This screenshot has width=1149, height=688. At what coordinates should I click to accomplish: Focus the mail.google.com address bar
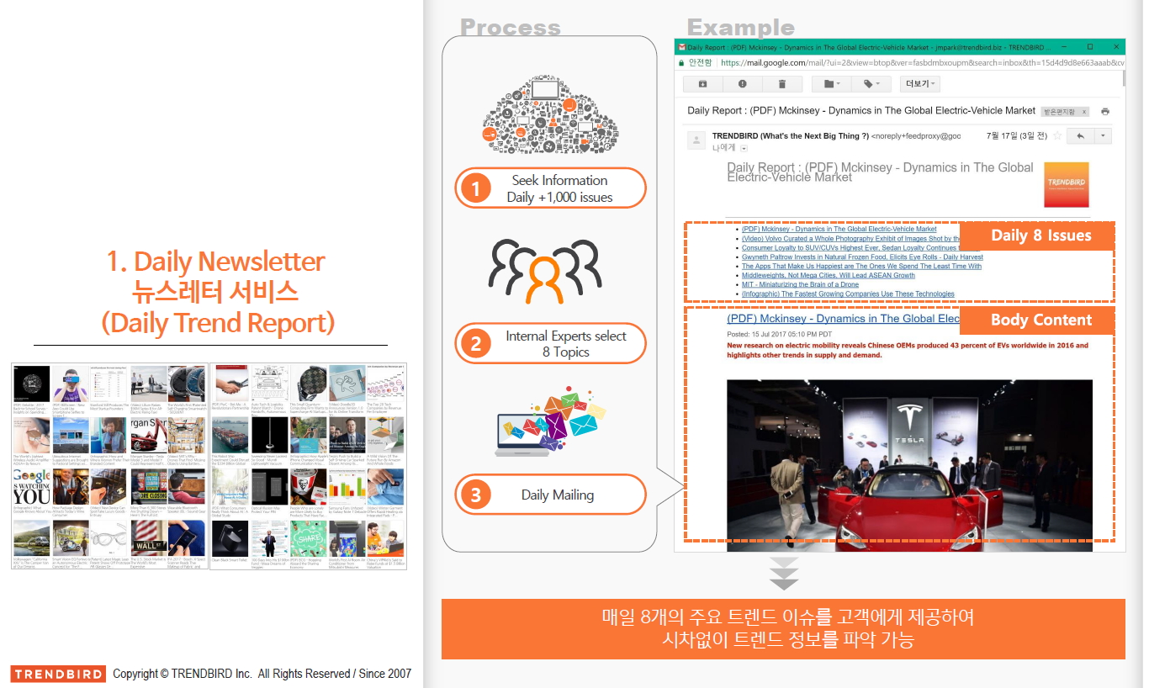(921, 62)
